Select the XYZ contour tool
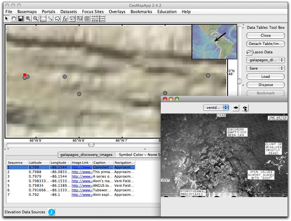The image size is (291, 221). coord(50,18)
